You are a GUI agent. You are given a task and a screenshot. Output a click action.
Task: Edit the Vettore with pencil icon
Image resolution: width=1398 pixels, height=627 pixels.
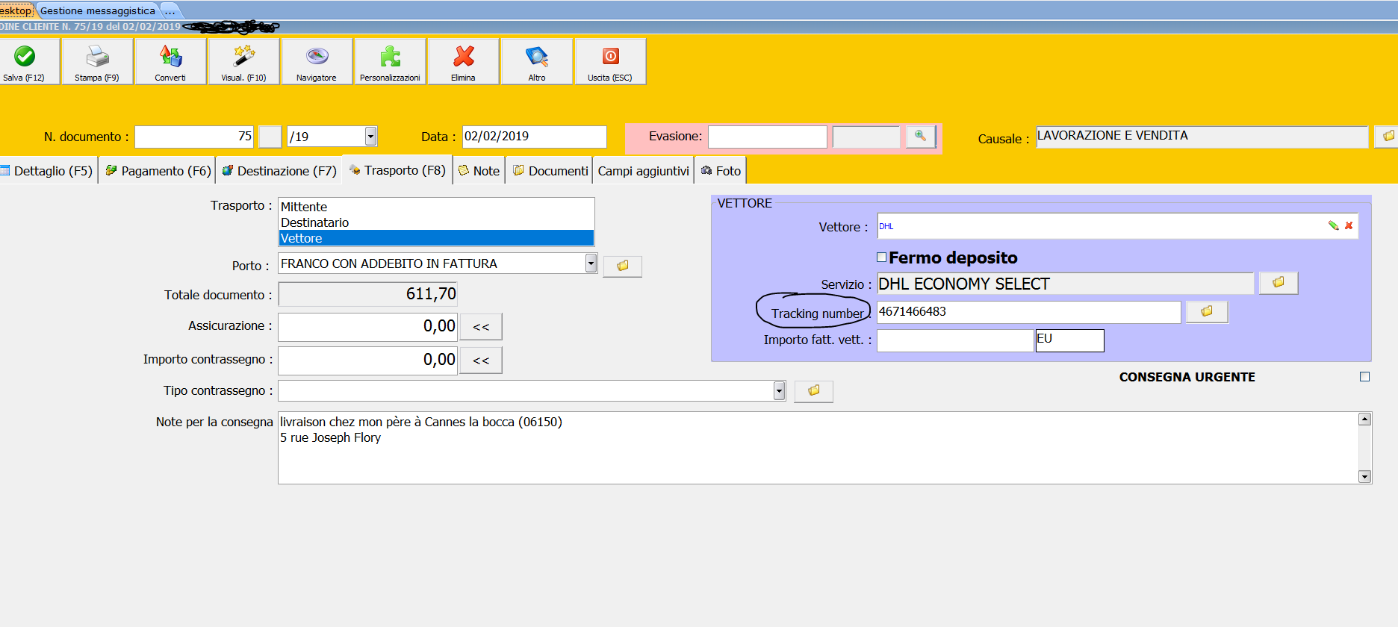tap(1333, 225)
